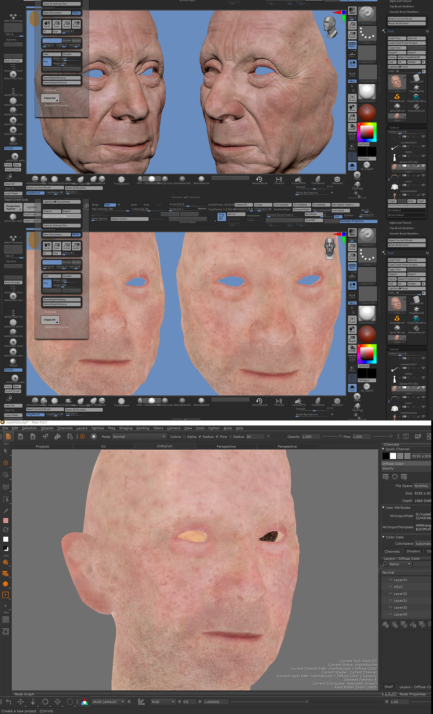Image resolution: width=433 pixels, height=714 pixels.
Task: Click the four-arrow move icon in Mari's bottom bar
Action: click(21, 702)
